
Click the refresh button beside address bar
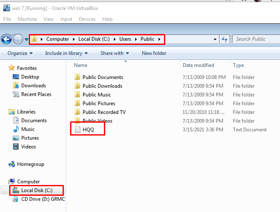(225, 39)
